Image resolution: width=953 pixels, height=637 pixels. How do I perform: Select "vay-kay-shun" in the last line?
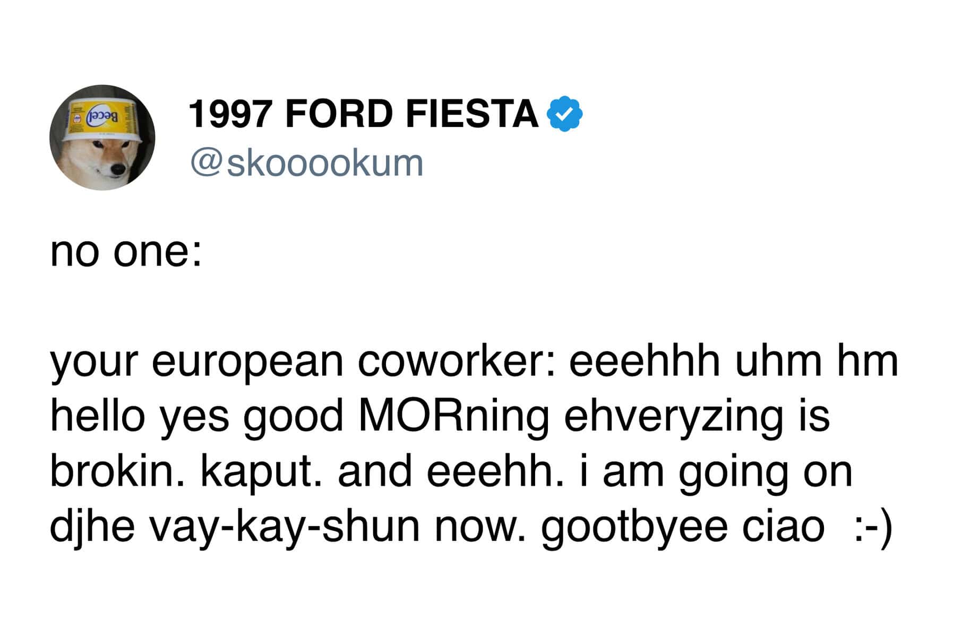284,528
